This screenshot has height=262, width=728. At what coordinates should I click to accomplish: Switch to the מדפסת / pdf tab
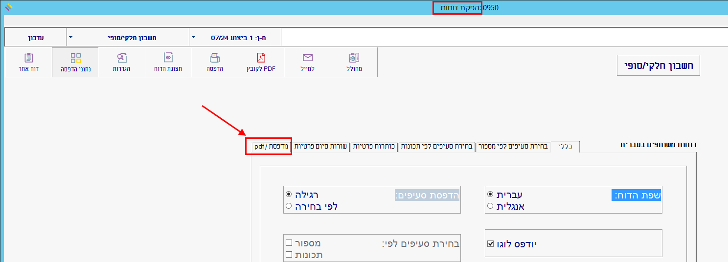[x=269, y=147]
